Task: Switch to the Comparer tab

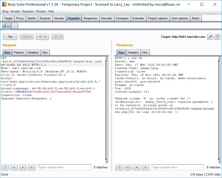Action: (x=122, y=18)
